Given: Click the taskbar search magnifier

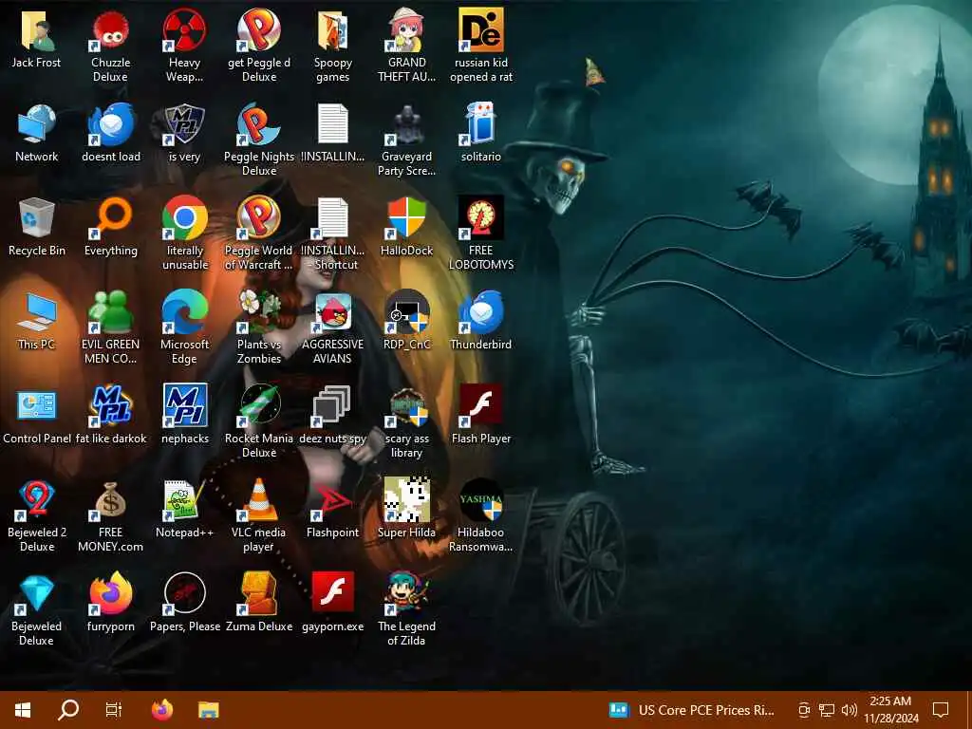Looking at the screenshot, I should point(68,710).
